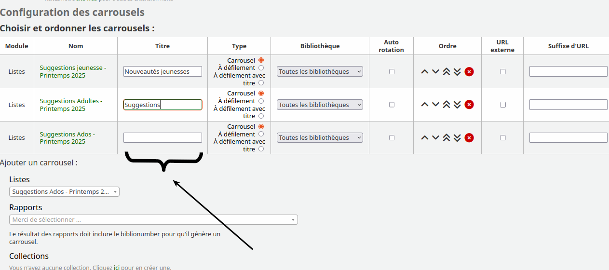Image resolution: width=609 pixels, height=270 pixels.
Task: Choose 'À défilement avec titre' for Suggestions jeunesse
Action: point(261,83)
